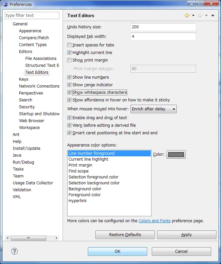Open the Color swatch button
Image resolution: width=221 pixels, height=264 pixels.
176,154
